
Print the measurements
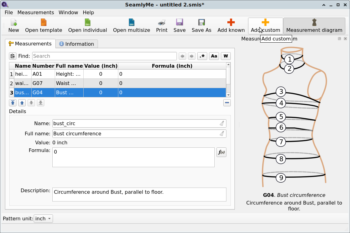[x=162, y=26]
